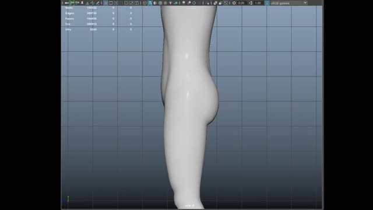The width and height of the screenshot is (373, 210).
Task: Click the Tris label in heads-up display
Action: pos(68,24)
